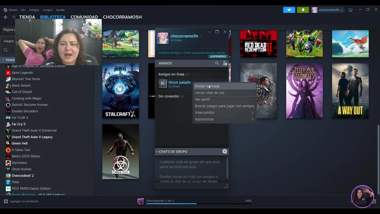Select Double Shoulders in games list

pyautogui.click(x=25, y=111)
